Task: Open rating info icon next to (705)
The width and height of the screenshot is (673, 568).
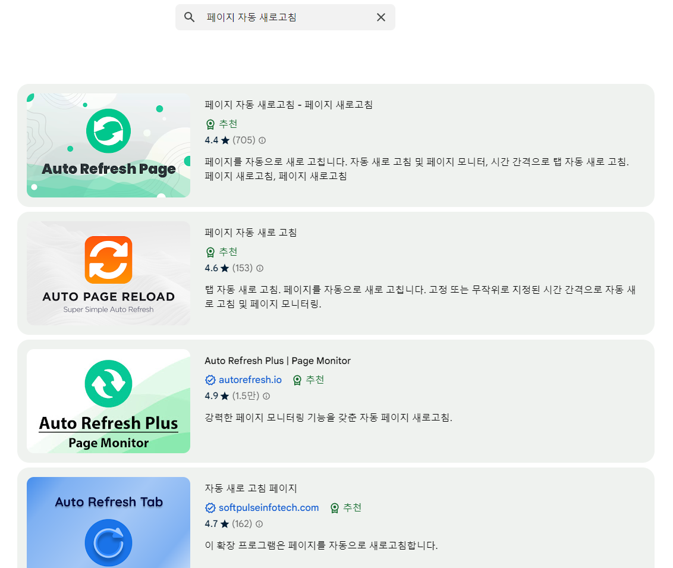Action: [262, 140]
